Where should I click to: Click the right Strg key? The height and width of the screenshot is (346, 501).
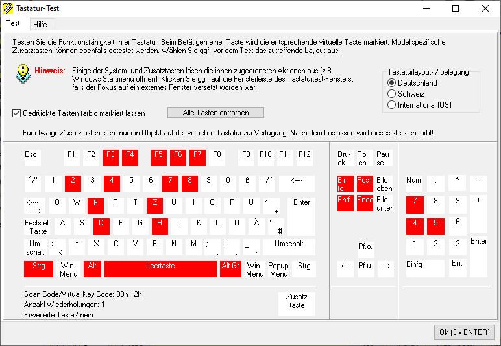click(x=304, y=269)
